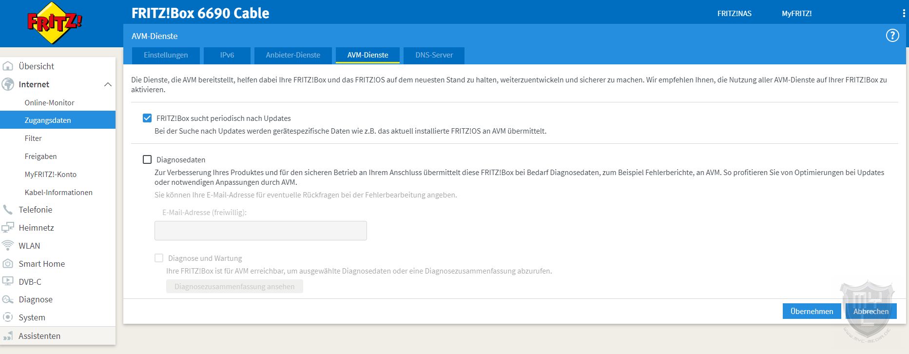Click the DVB-C monitor icon
The image size is (909, 354).
point(8,282)
